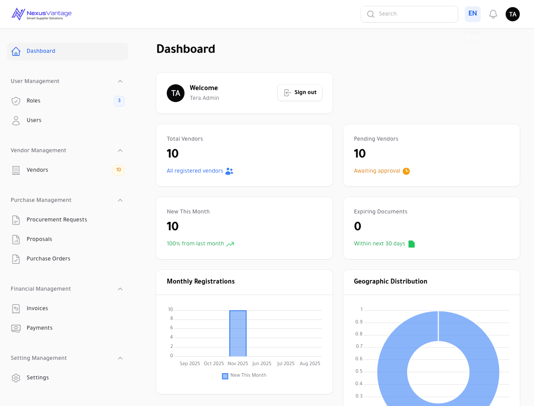Select the Roles shield icon in sidebar

coord(16,101)
